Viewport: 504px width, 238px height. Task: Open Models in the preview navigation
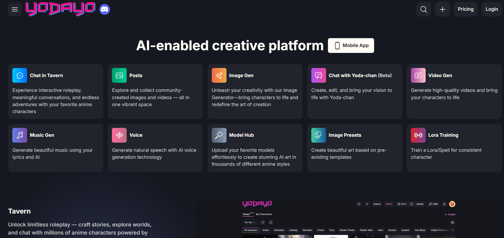tap(420, 204)
